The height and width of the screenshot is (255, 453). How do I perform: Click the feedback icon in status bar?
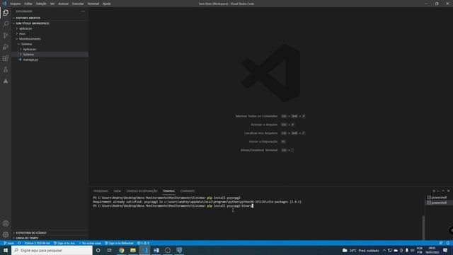(440, 243)
